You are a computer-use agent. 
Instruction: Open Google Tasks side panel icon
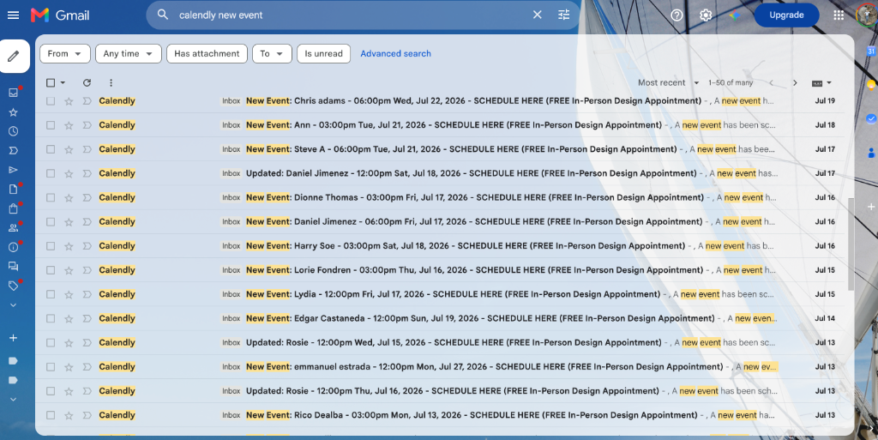click(871, 118)
